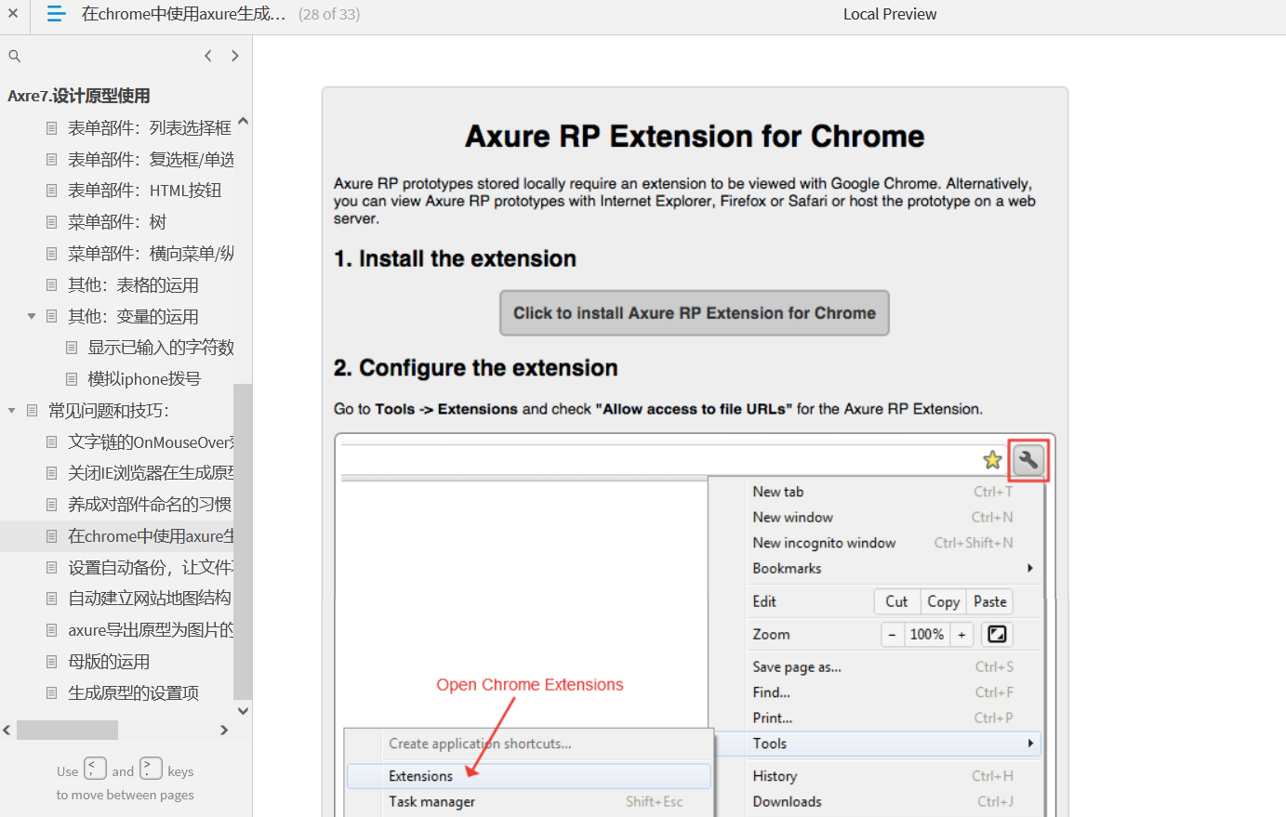Choose Create application shortcuts... entry
The height and width of the screenshot is (817, 1286).
528,744
